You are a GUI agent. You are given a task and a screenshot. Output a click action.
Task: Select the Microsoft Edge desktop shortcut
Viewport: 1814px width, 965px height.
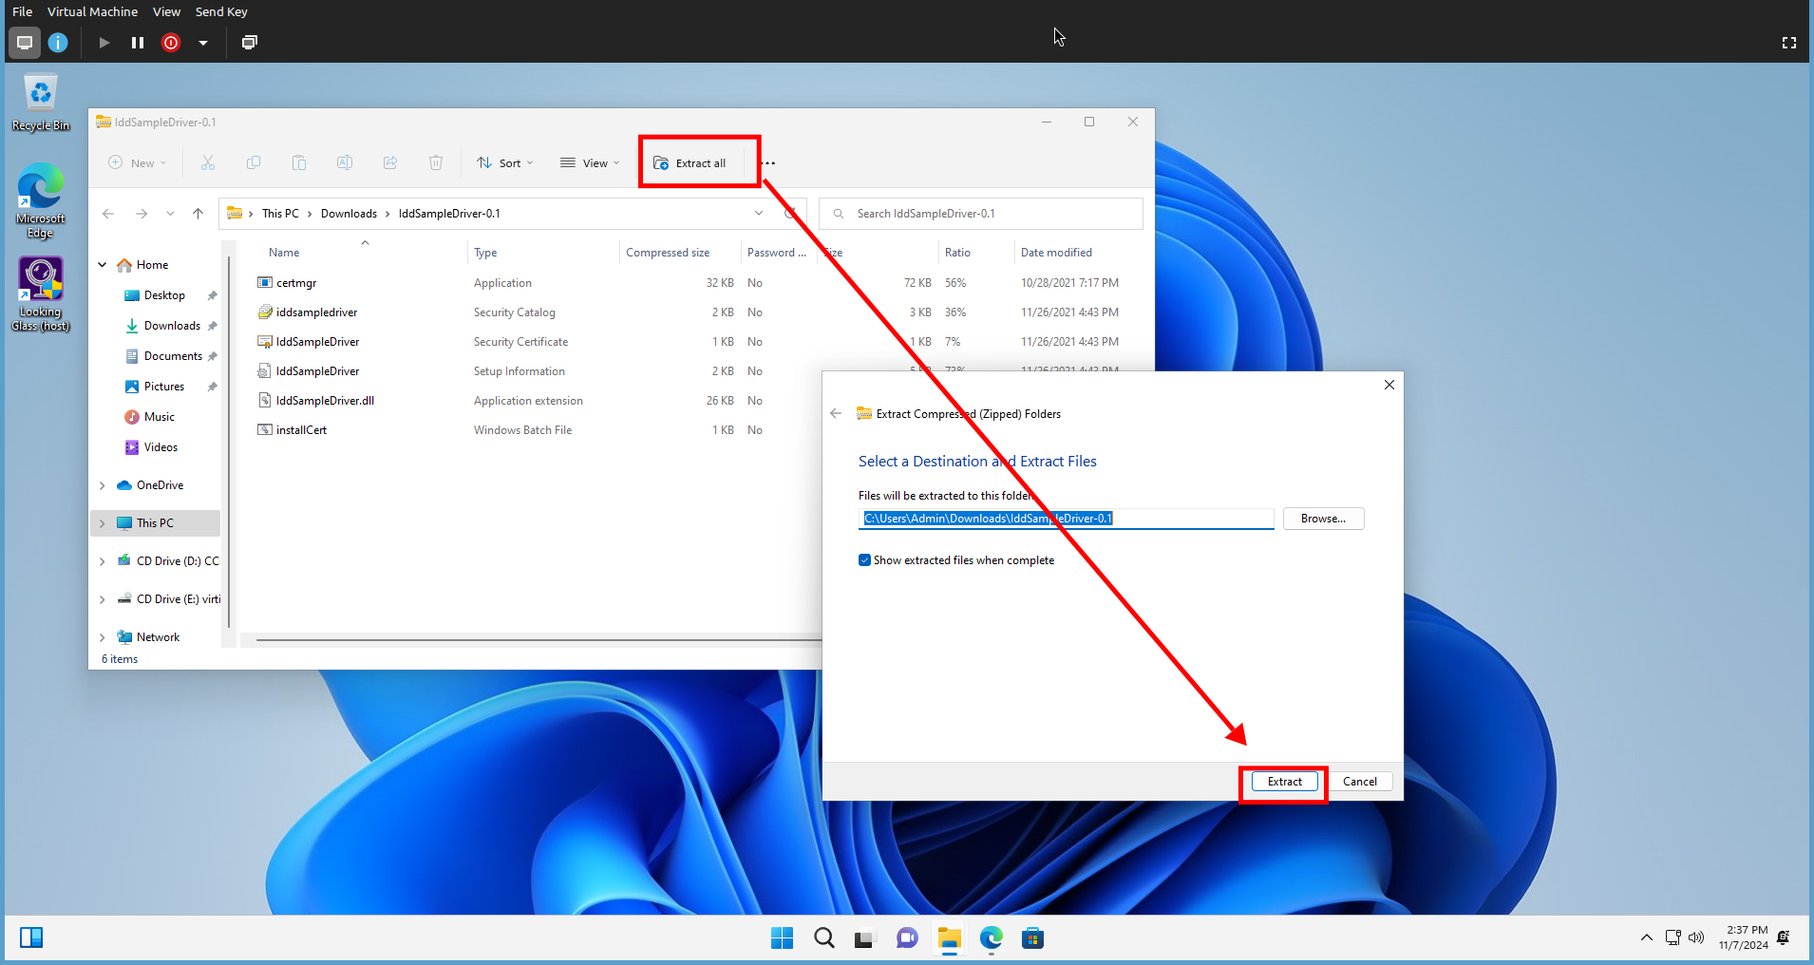[x=41, y=200]
